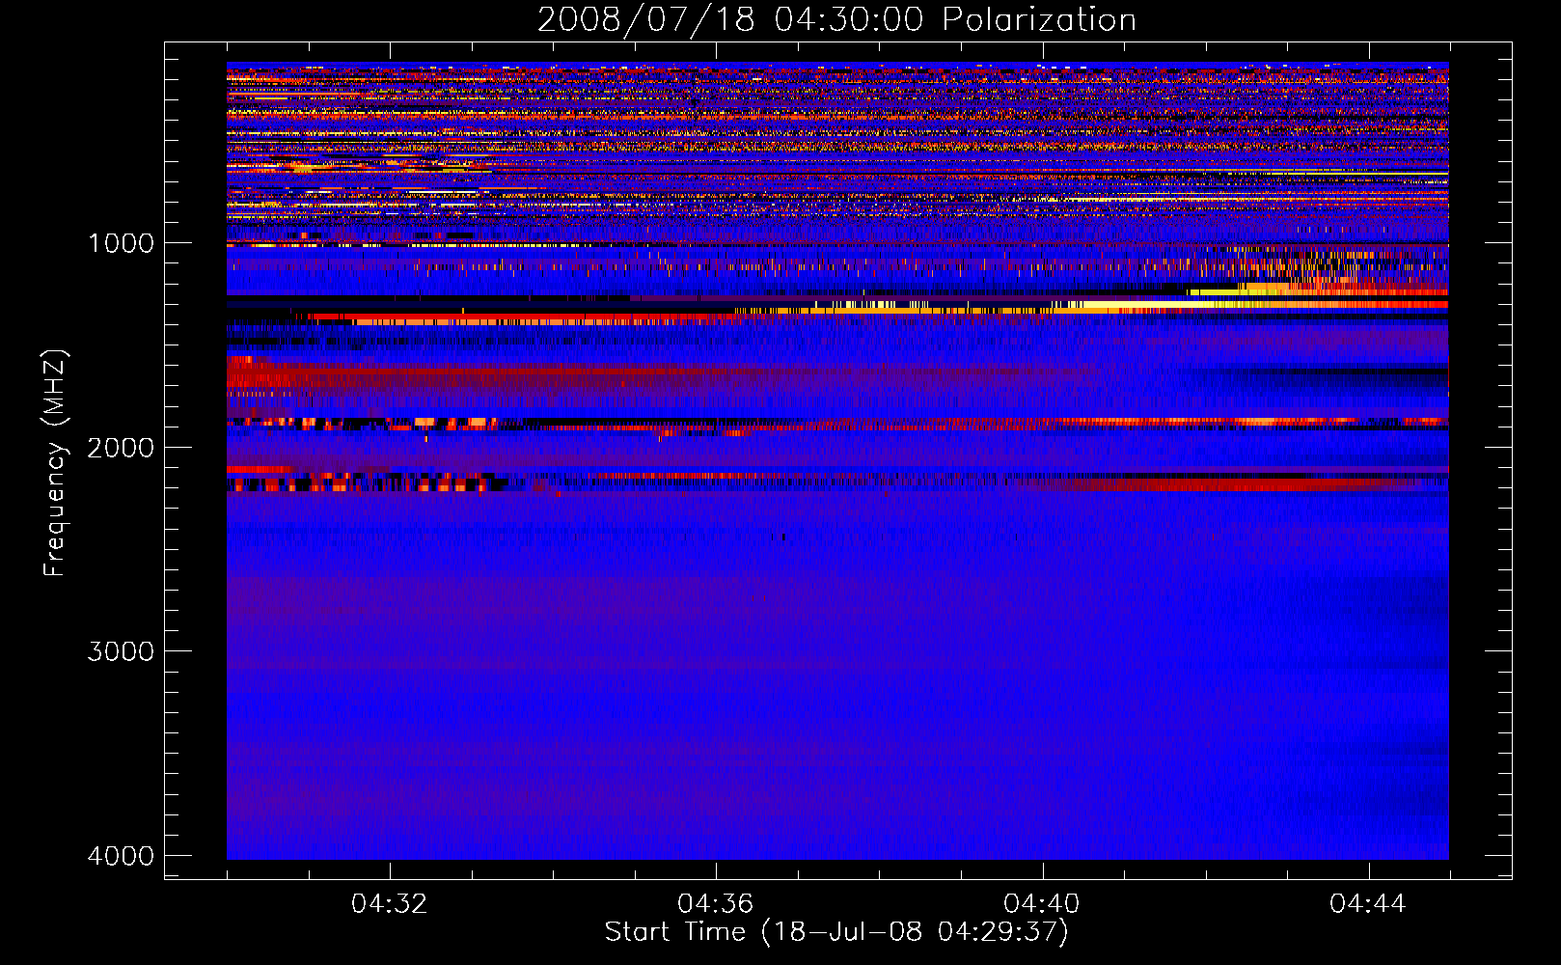Click the 'Start Time (18-Jul-08 04:29:37)' label
The width and height of the screenshot is (1561, 965).
tap(836, 932)
